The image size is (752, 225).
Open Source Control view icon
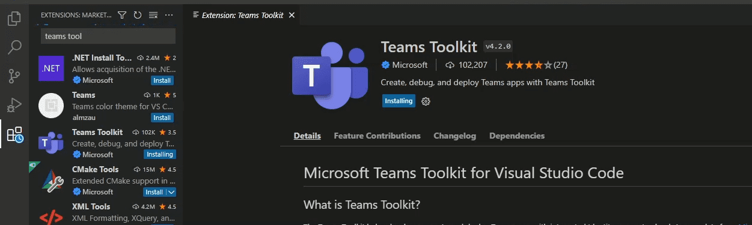pyautogui.click(x=14, y=76)
